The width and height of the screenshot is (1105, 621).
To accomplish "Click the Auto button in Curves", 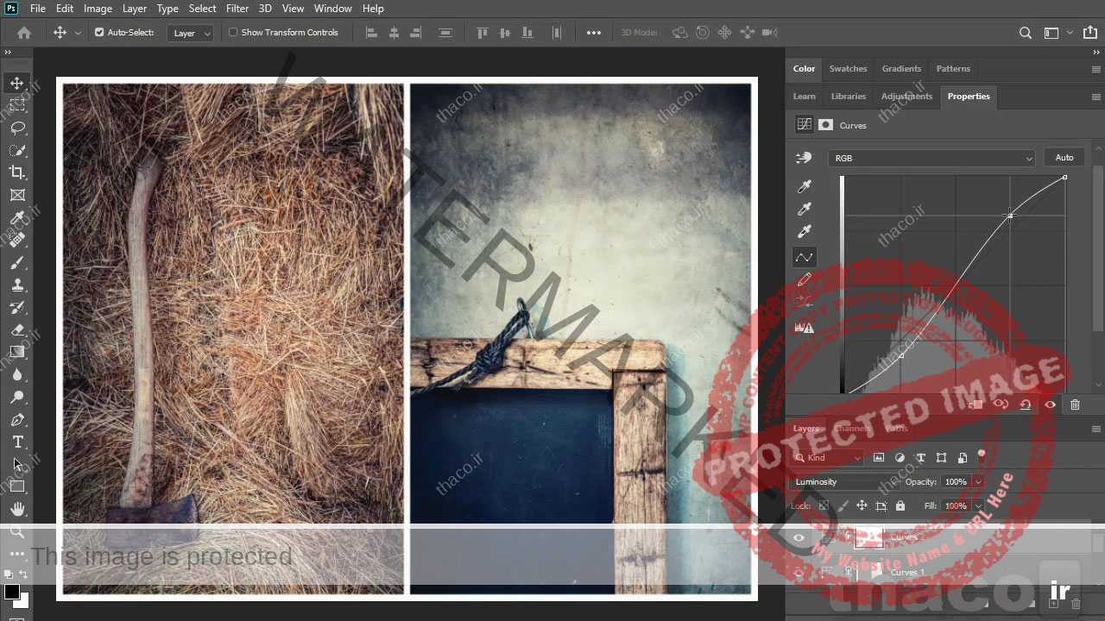I will pos(1064,158).
